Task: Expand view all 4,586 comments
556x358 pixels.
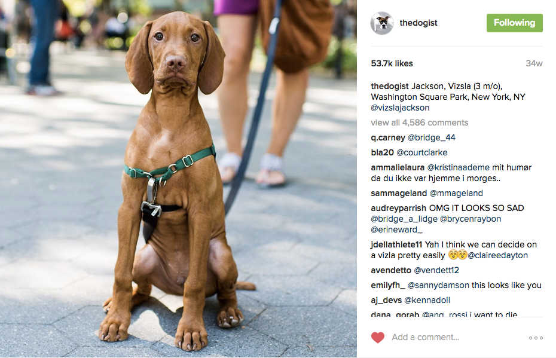Action: (x=420, y=123)
